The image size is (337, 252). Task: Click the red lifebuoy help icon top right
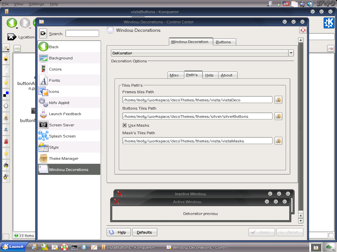[303, 30]
